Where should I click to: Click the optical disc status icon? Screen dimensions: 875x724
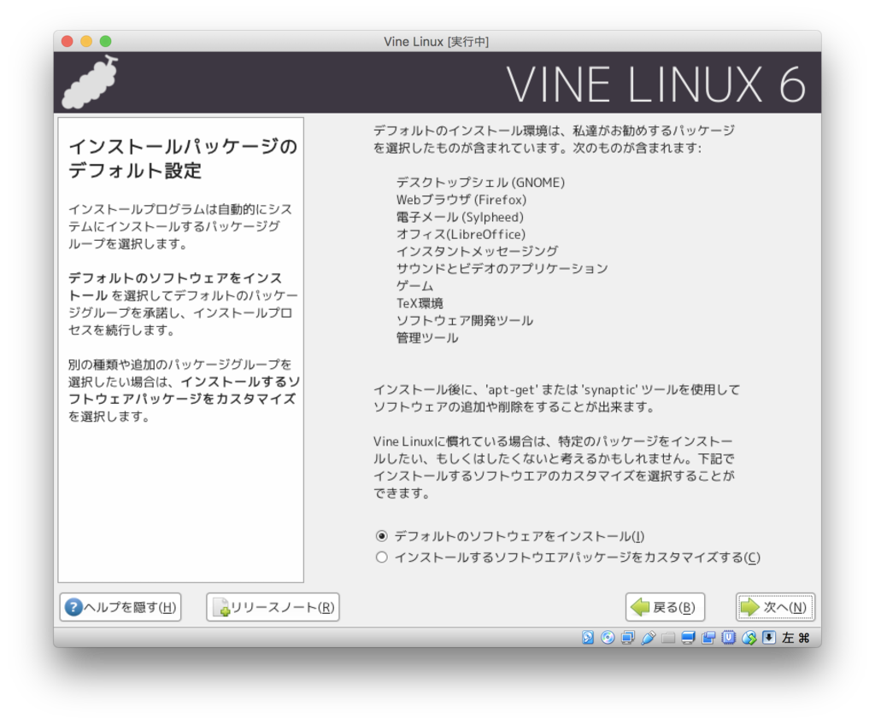click(x=608, y=638)
